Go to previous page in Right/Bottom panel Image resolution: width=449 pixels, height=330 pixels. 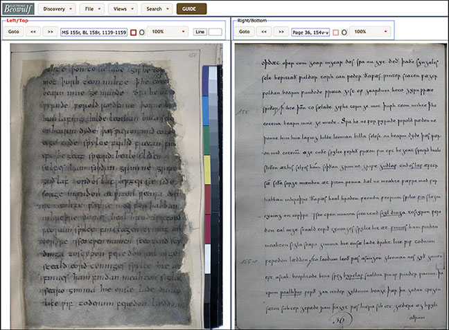pyautogui.click(x=264, y=32)
